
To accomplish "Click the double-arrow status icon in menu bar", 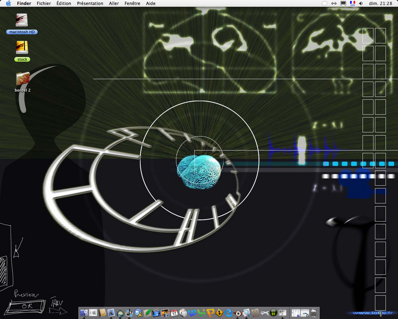I will coord(334,3).
